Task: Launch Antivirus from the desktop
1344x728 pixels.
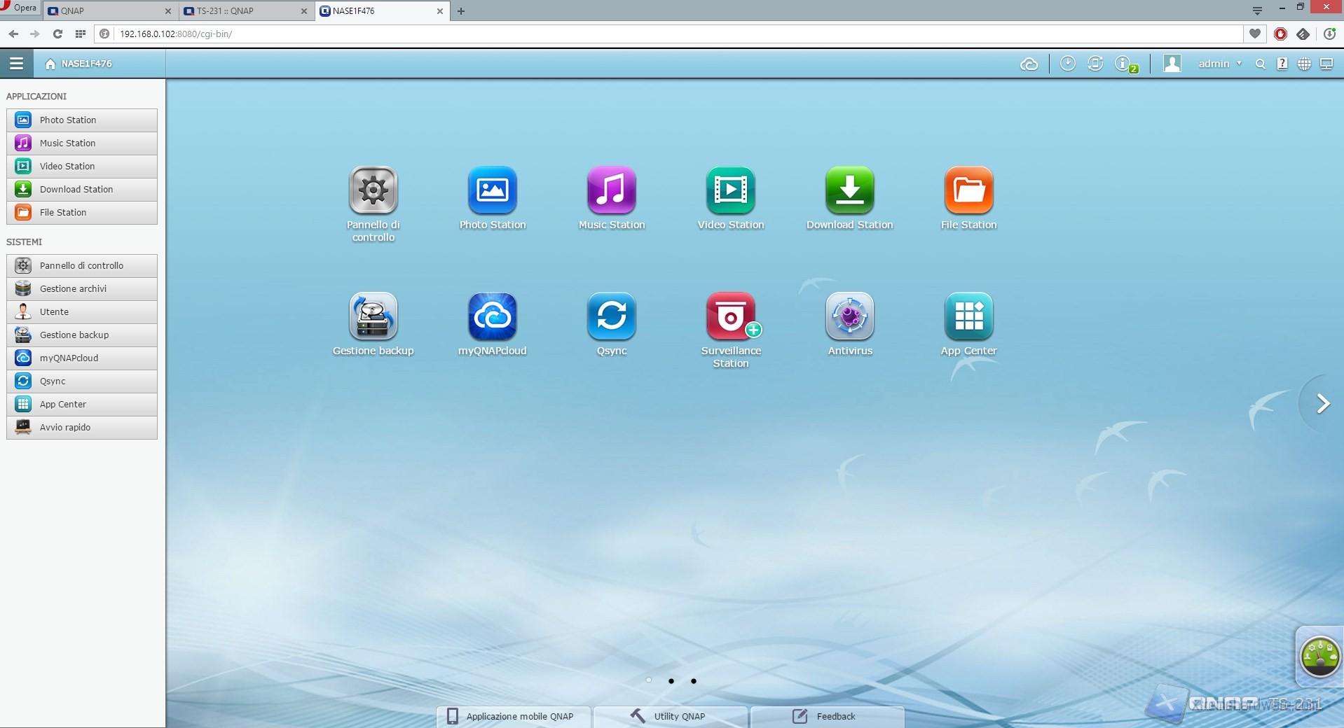Action: tap(849, 317)
